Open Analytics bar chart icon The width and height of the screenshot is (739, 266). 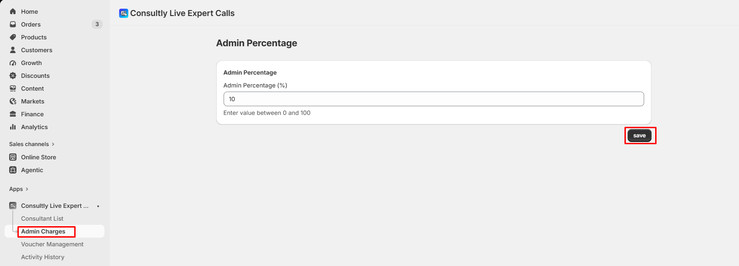[x=13, y=127]
